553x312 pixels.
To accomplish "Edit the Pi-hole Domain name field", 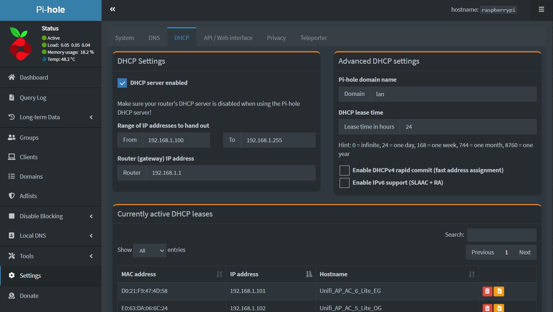I will coord(453,94).
